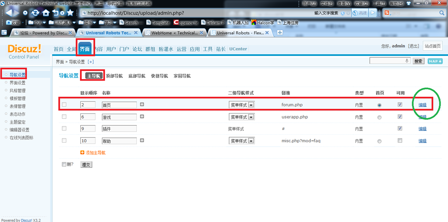Toggle 可用 checkbox for the 插件 row
Viewport: 448px width, 222px height.
tap(400, 128)
